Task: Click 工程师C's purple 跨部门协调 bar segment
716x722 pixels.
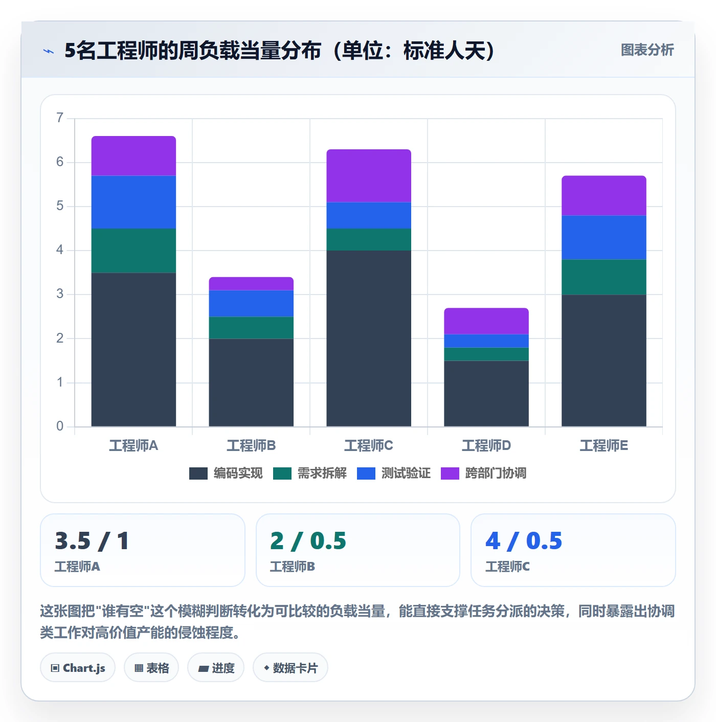Action: pyautogui.click(x=369, y=176)
